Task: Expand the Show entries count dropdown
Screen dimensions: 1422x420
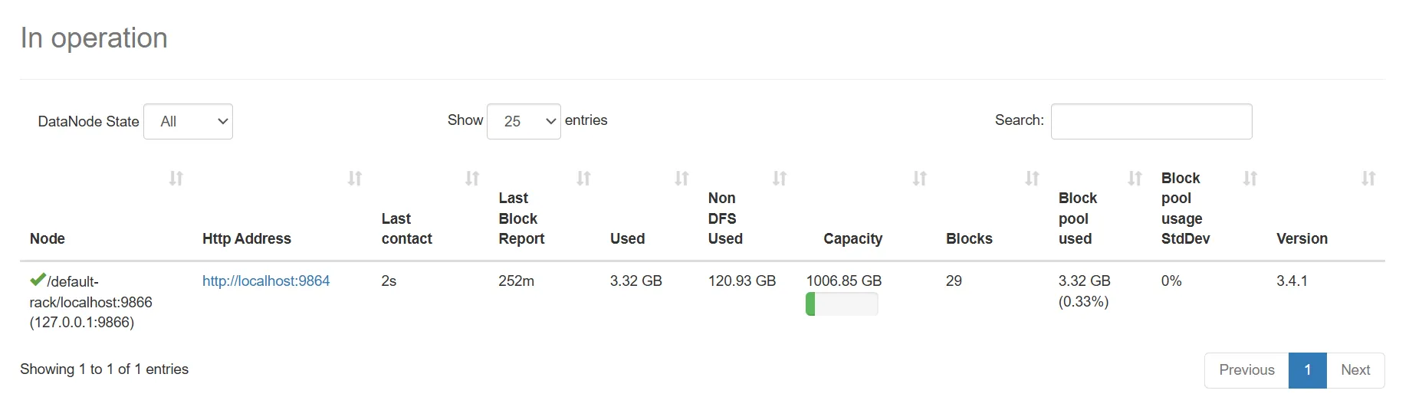Action: point(524,122)
